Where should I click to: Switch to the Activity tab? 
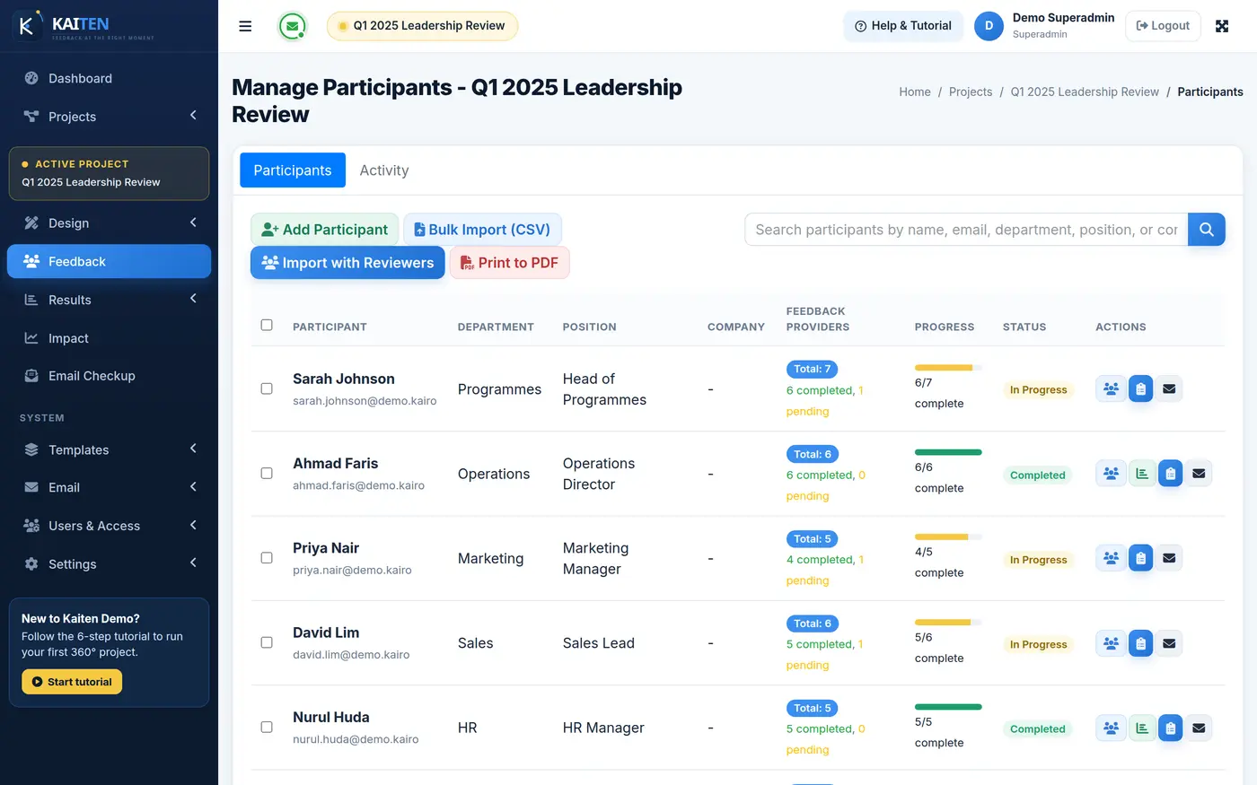[384, 170]
